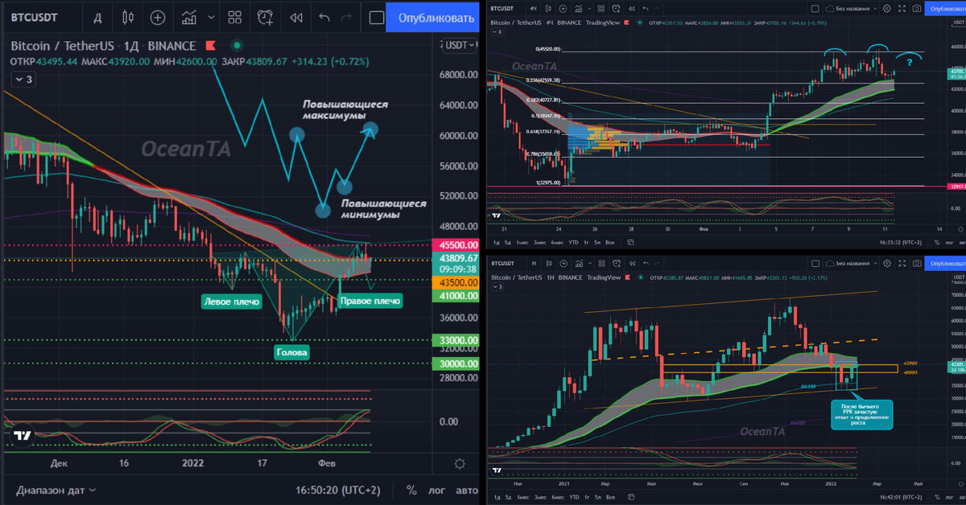Change Д interval in left chart
This screenshot has width=966, height=505.
point(97,17)
